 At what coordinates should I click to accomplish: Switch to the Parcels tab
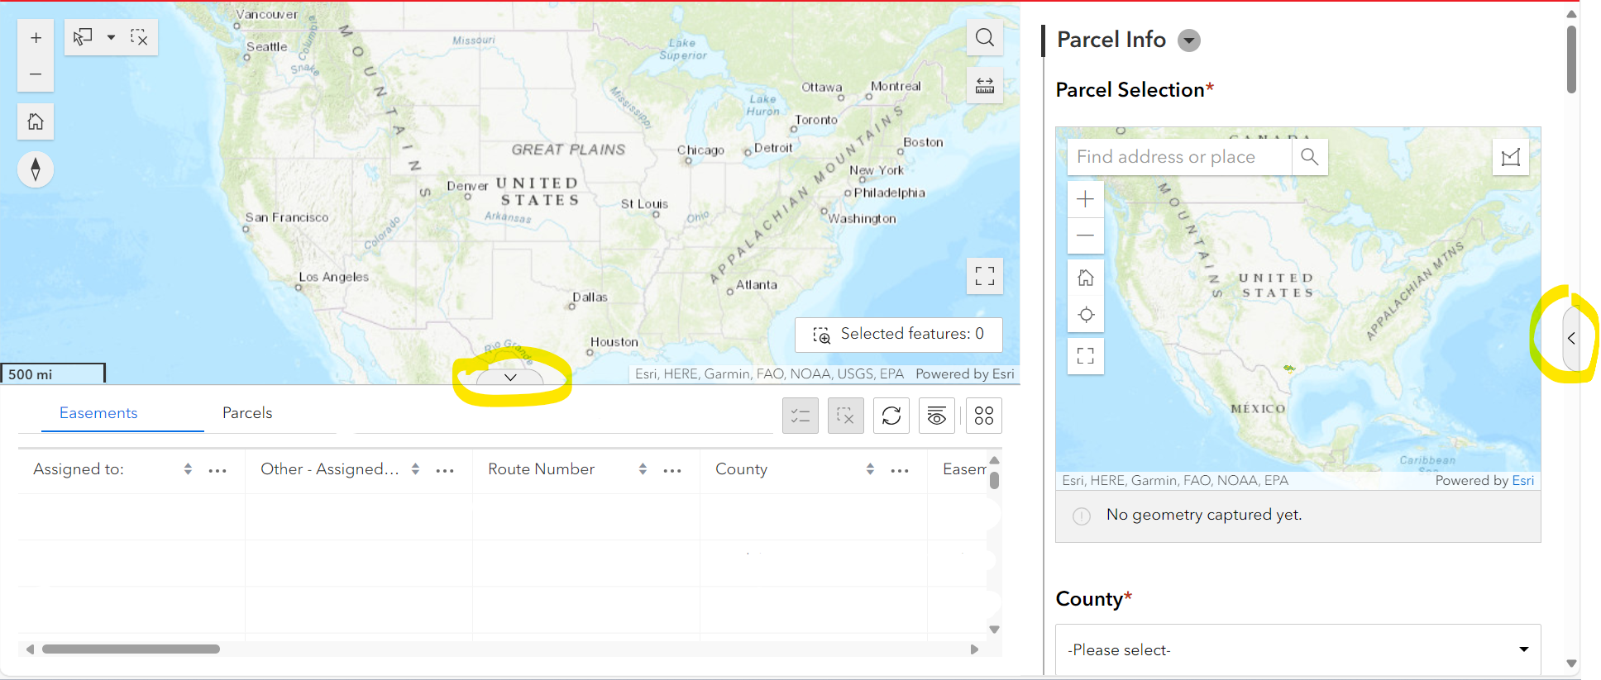point(246,412)
